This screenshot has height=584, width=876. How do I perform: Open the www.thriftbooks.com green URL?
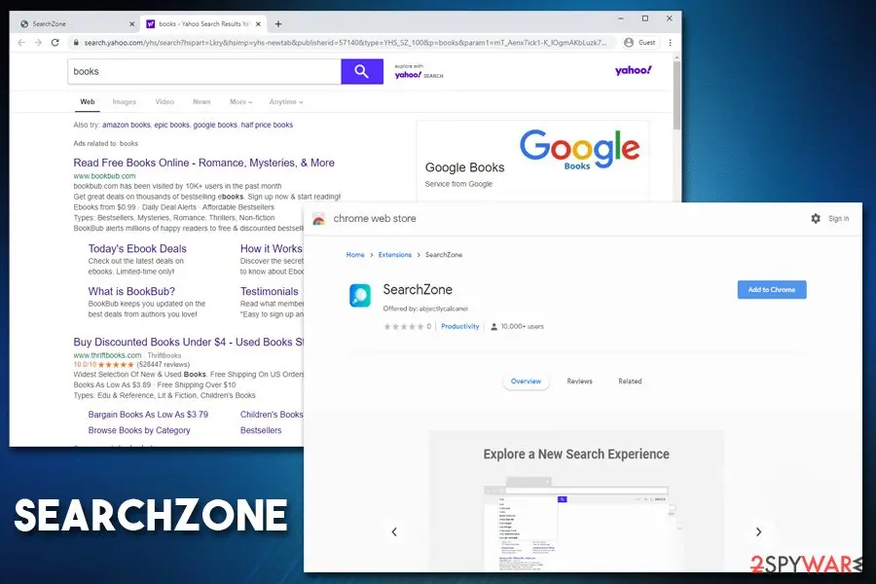tap(107, 355)
